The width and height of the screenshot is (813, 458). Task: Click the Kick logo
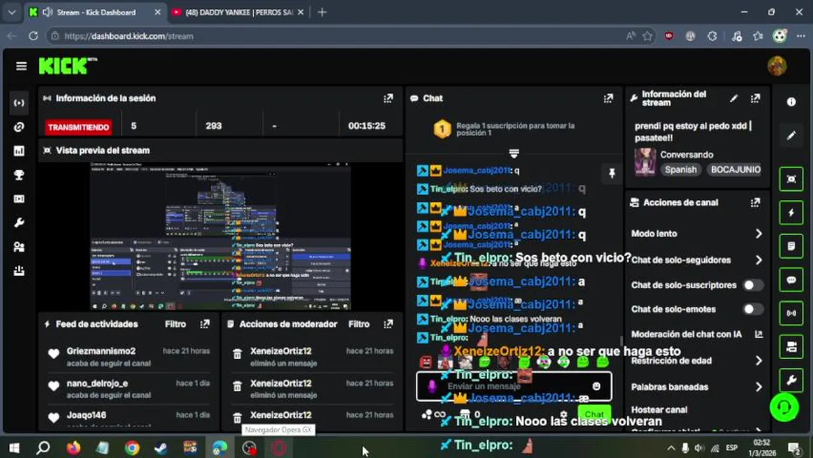coord(67,66)
